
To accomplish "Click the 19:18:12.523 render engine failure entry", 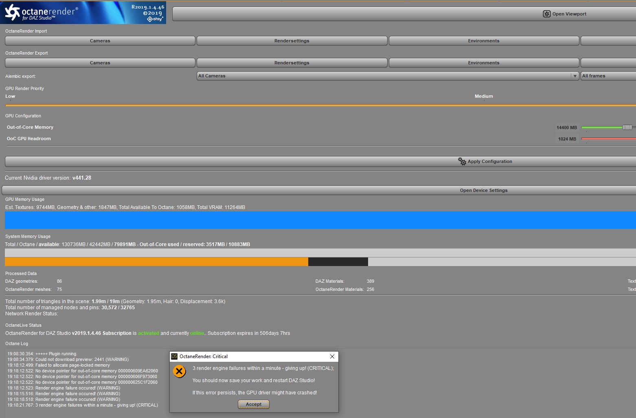I will tap(64, 388).
